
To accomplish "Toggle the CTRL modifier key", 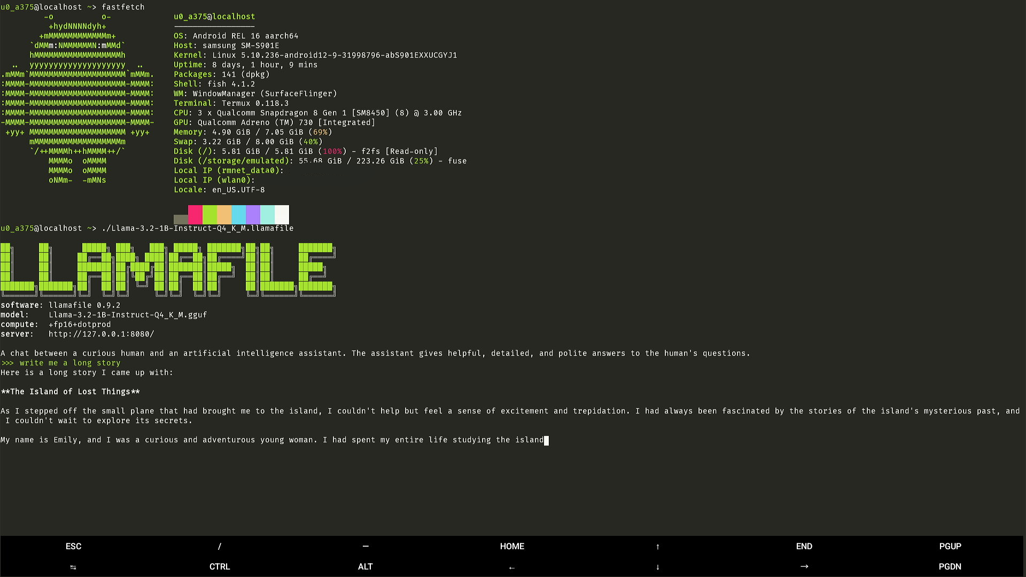I will (220, 567).
